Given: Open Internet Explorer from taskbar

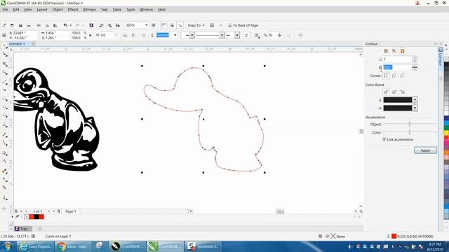Looking at the screenshot, I should click(35, 246).
